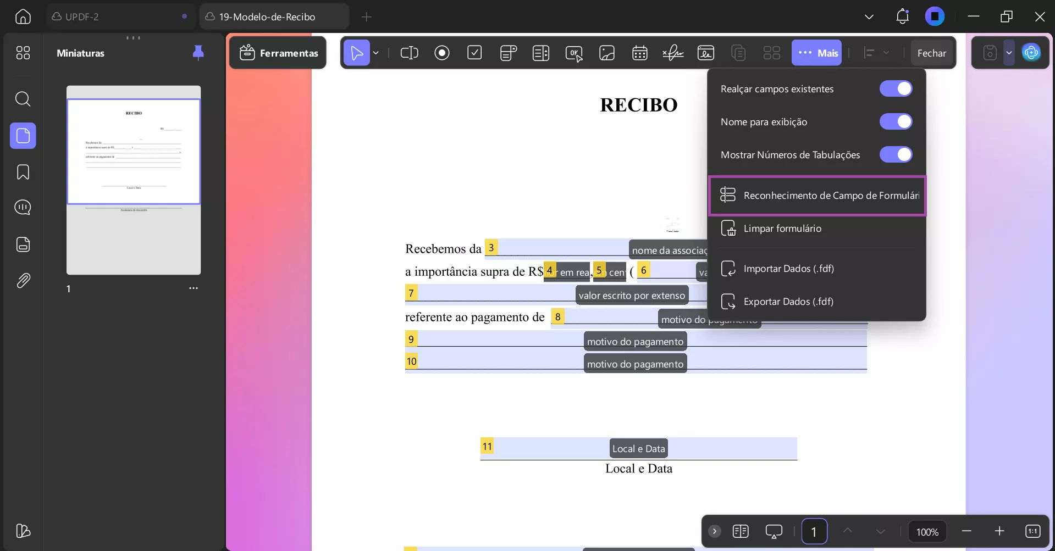Select the checkbox field tool

tap(474, 53)
